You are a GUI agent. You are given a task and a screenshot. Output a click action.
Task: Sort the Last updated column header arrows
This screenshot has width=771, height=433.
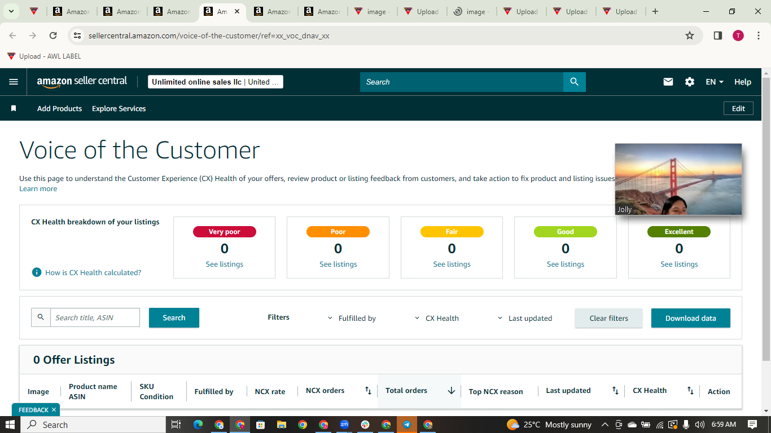tap(615, 390)
